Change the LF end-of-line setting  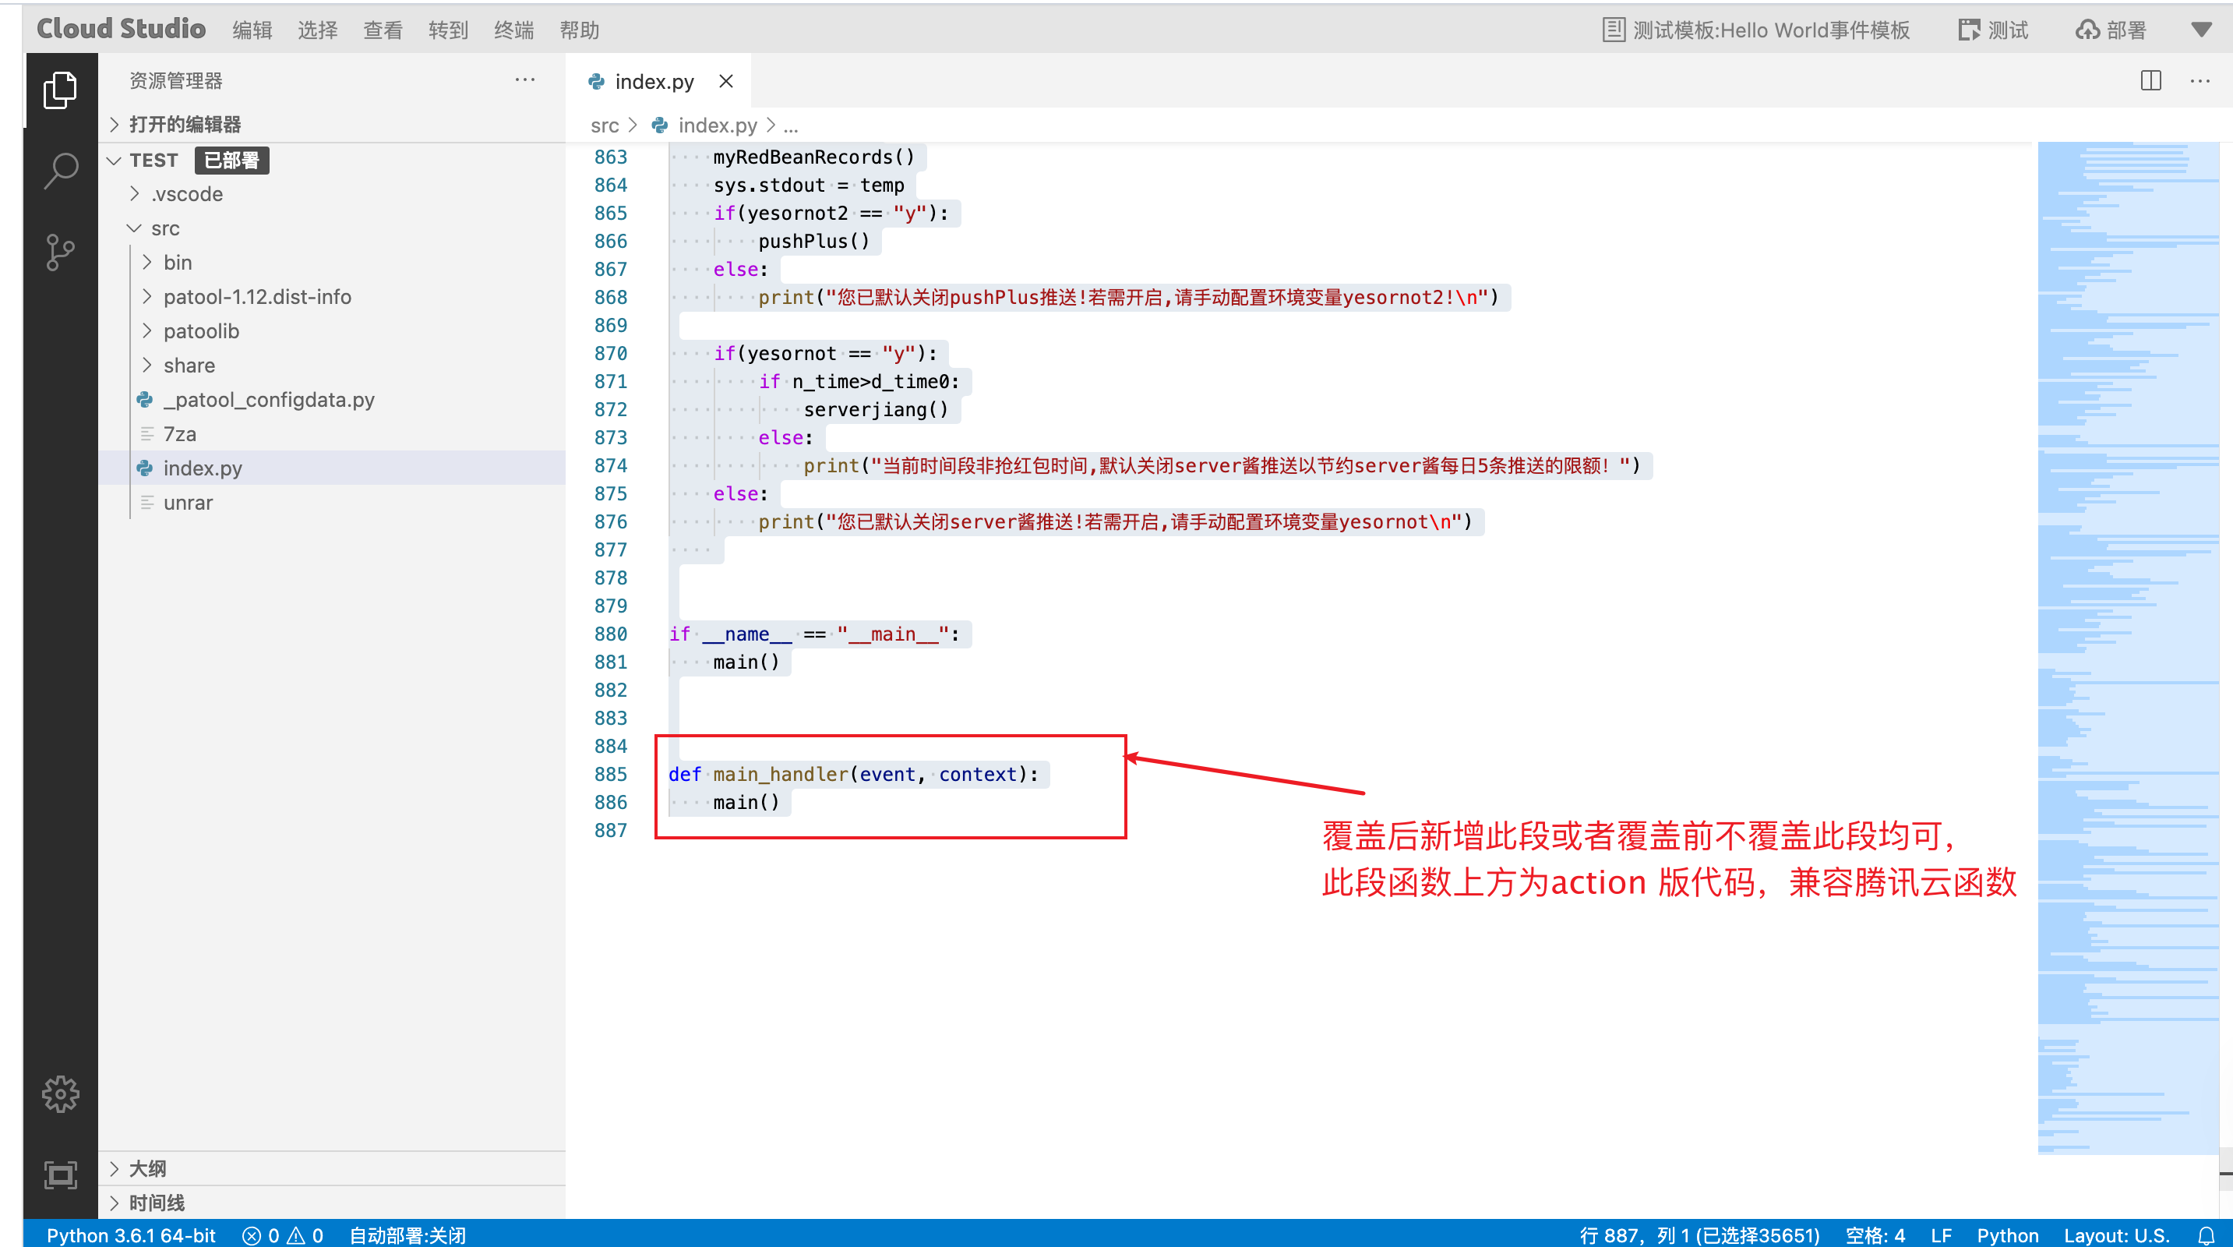[x=1941, y=1235]
